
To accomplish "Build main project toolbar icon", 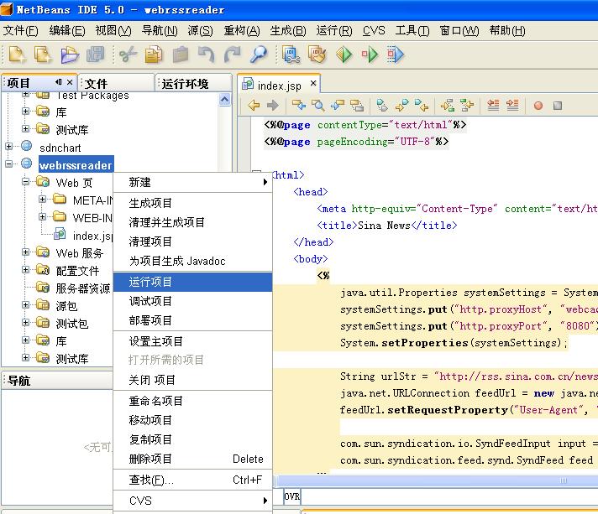I will click(x=291, y=55).
